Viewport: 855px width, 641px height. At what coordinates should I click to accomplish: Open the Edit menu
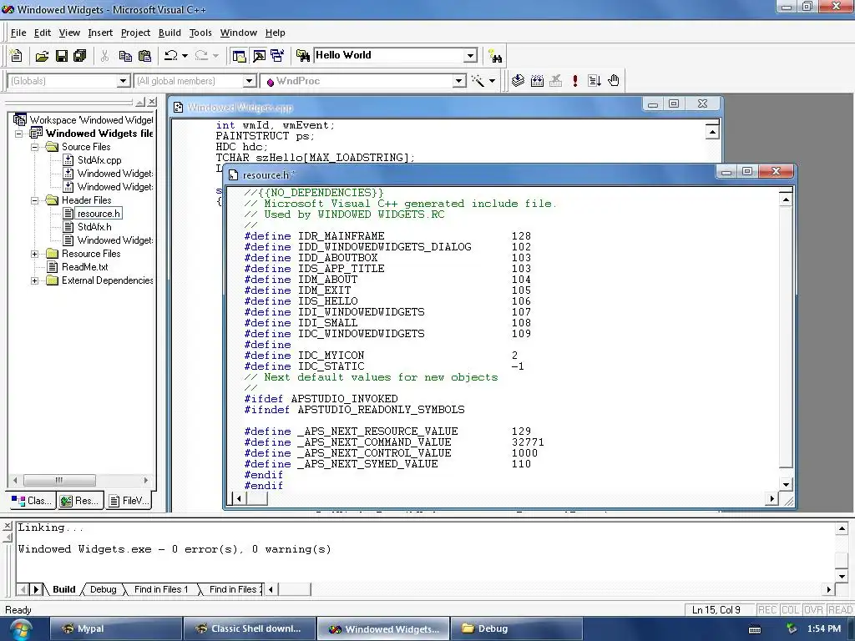coord(42,33)
